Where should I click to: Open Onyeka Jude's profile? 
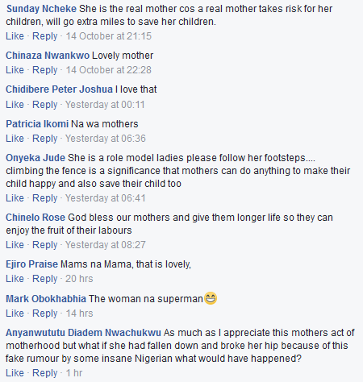(35, 158)
